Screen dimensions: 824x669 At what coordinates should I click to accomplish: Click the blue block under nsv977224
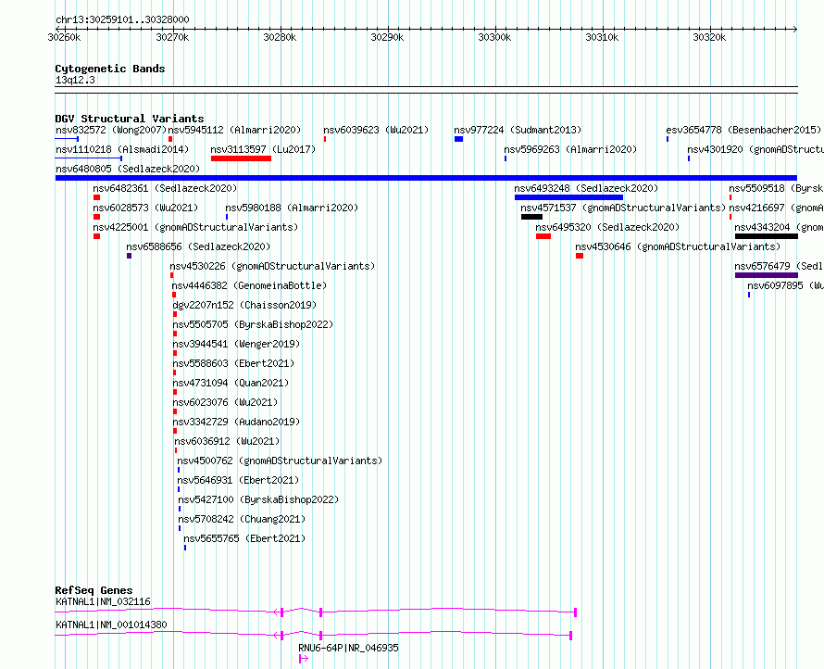click(x=459, y=139)
